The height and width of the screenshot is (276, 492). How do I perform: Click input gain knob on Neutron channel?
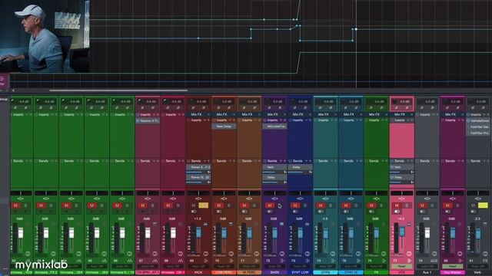[140, 101]
